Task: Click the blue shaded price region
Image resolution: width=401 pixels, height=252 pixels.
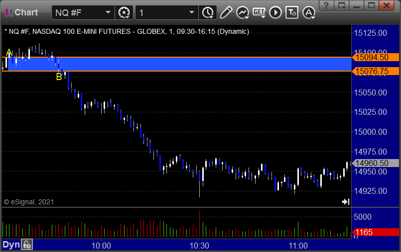Action: point(179,64)
